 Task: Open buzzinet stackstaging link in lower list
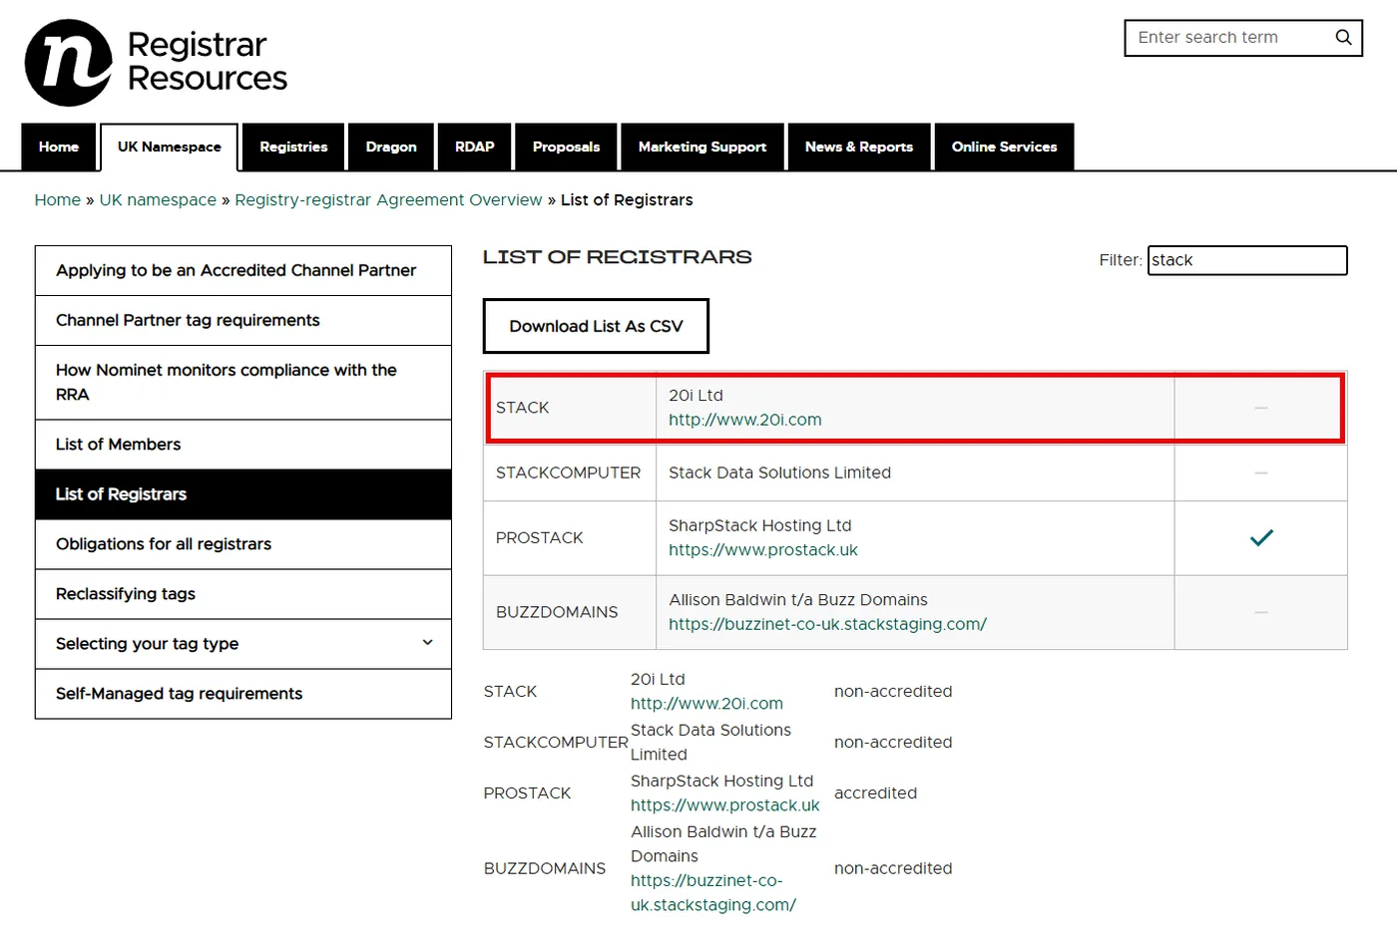click(713, 893)
